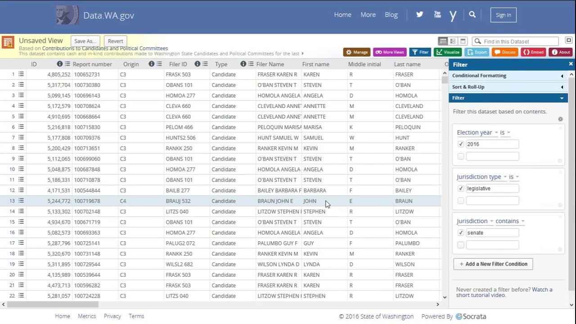
Task: Open the Jurisdiction type column dropdown
Action: (x=482, y=177)
